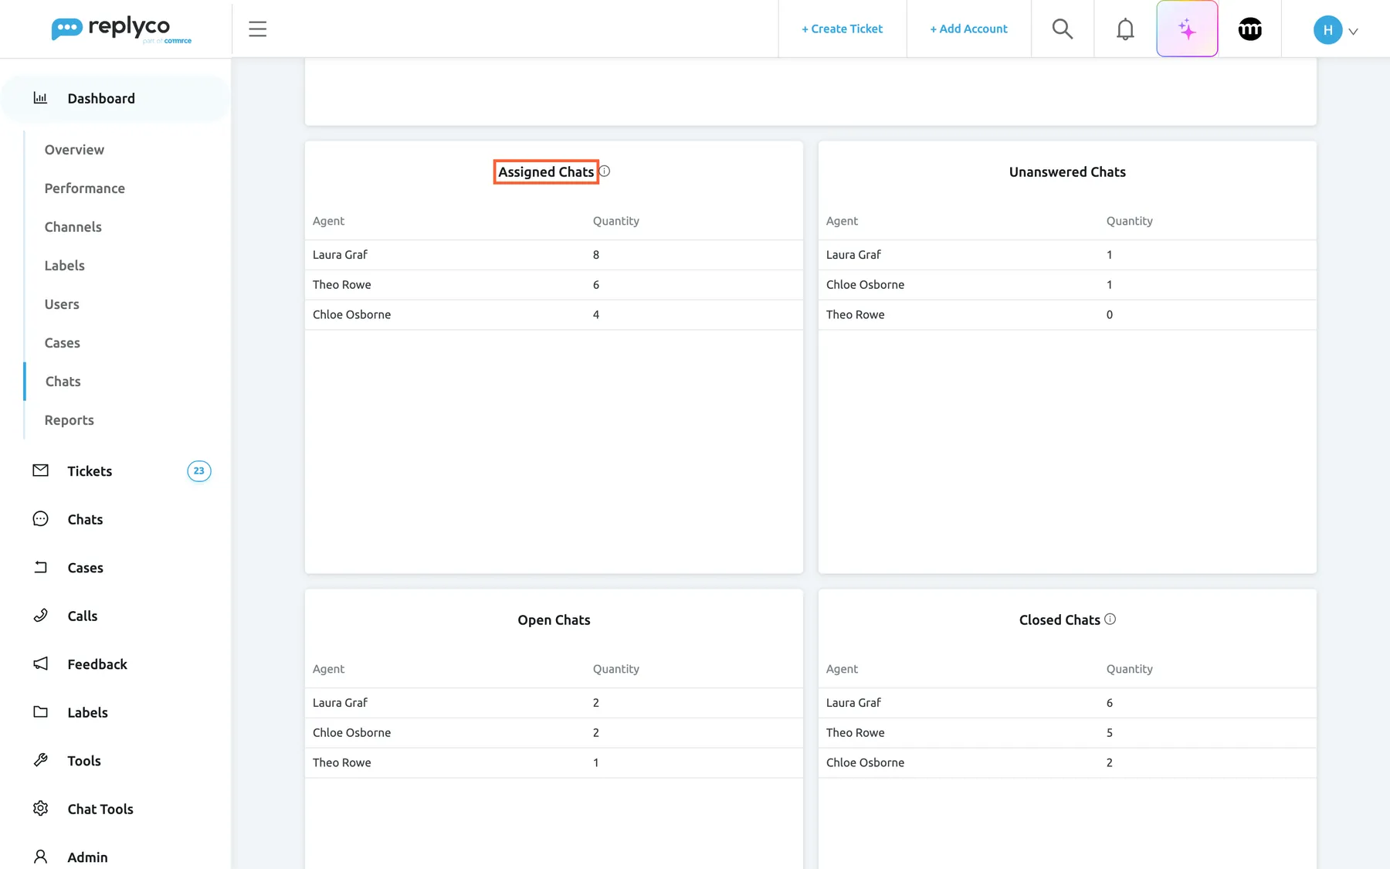Image resolution: width=1390 pixels, height=869 pixels.
Task: Click the Admin person icon
Action: click(41, 857)
